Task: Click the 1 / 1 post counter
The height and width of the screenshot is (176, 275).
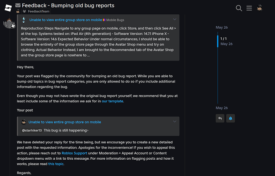Action: pyautogui.click(x=224, y=39)
